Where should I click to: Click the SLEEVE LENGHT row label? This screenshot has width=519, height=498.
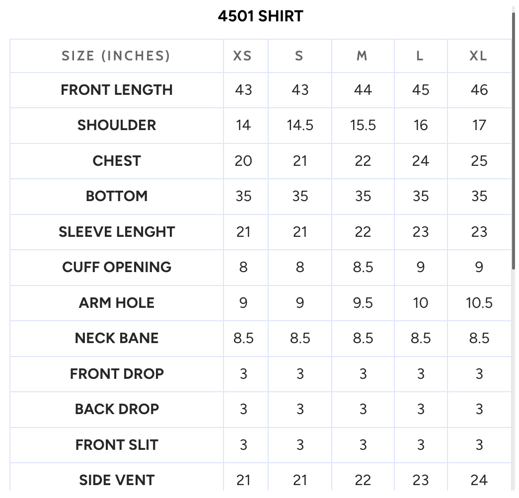(117, 232)
